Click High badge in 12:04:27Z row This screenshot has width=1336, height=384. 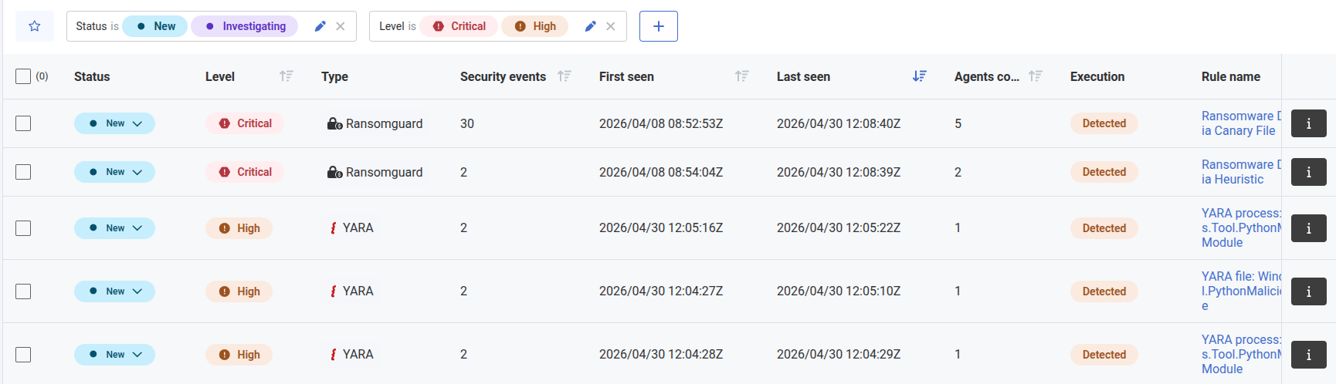coord(239,291)
